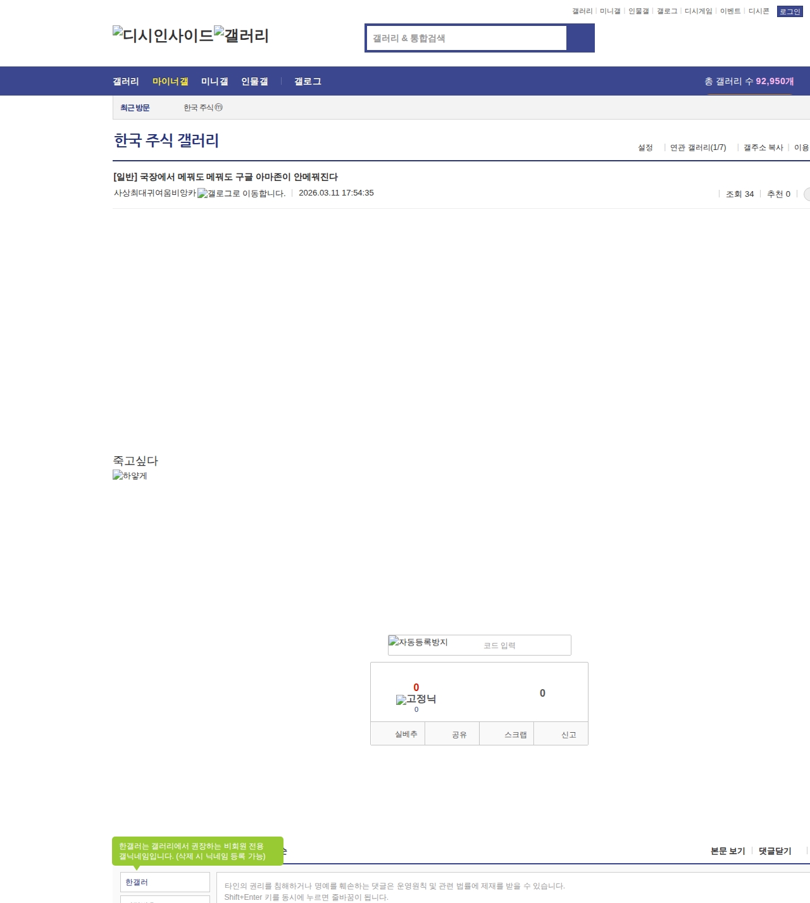This screenshot has height=903, width=810.
Task: Open the 이벤트 link
Action: 730,11
